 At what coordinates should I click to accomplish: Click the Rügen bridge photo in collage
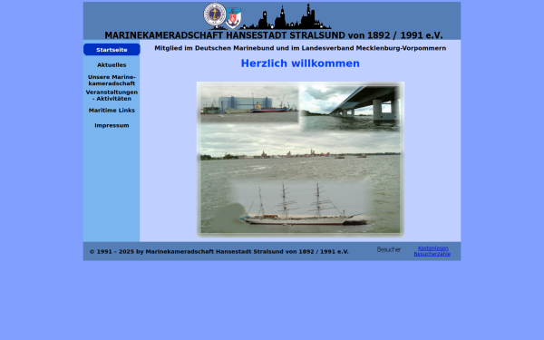[x=350, y=109]
